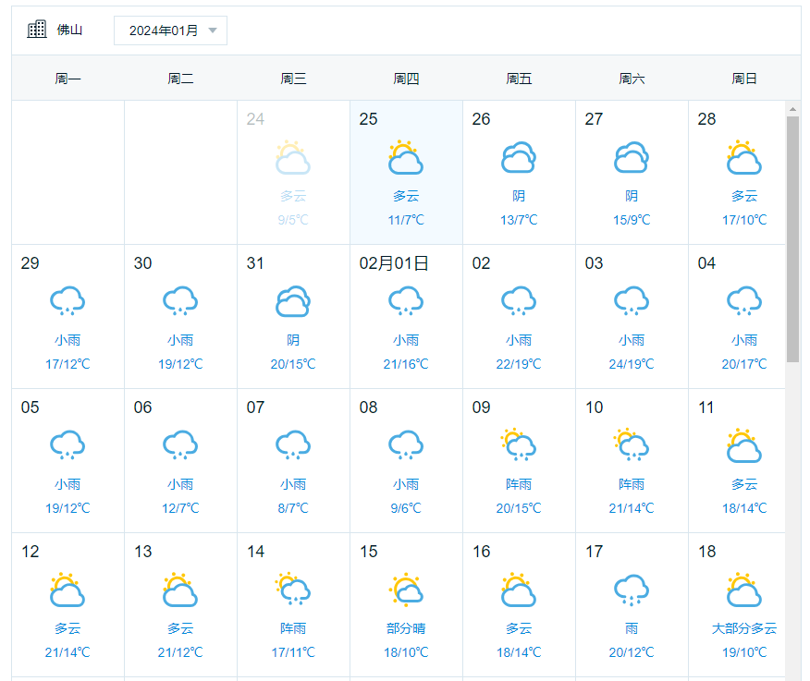Click the 周一 column header
810x681 pixels.
(67, 79)
